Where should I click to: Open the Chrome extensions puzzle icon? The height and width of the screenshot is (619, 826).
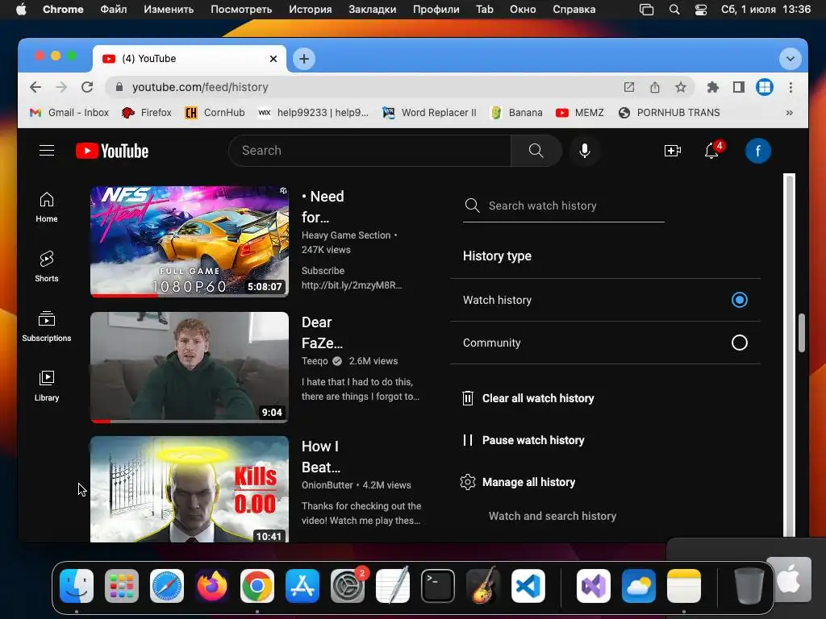pyautogui.click(x=713, y=87)
